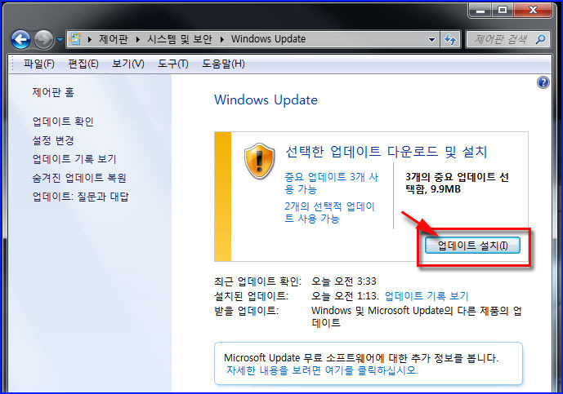
Task: Select 숨겨진 업데이트 복원 sidebar link
Action: coord(79,178)
